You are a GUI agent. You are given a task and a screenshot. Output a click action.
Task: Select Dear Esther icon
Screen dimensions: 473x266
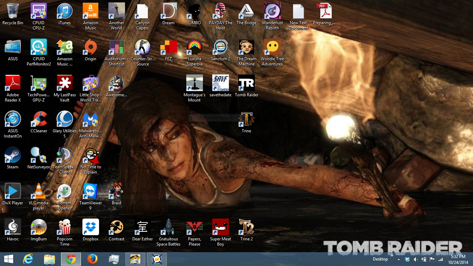tap(142, 227)
